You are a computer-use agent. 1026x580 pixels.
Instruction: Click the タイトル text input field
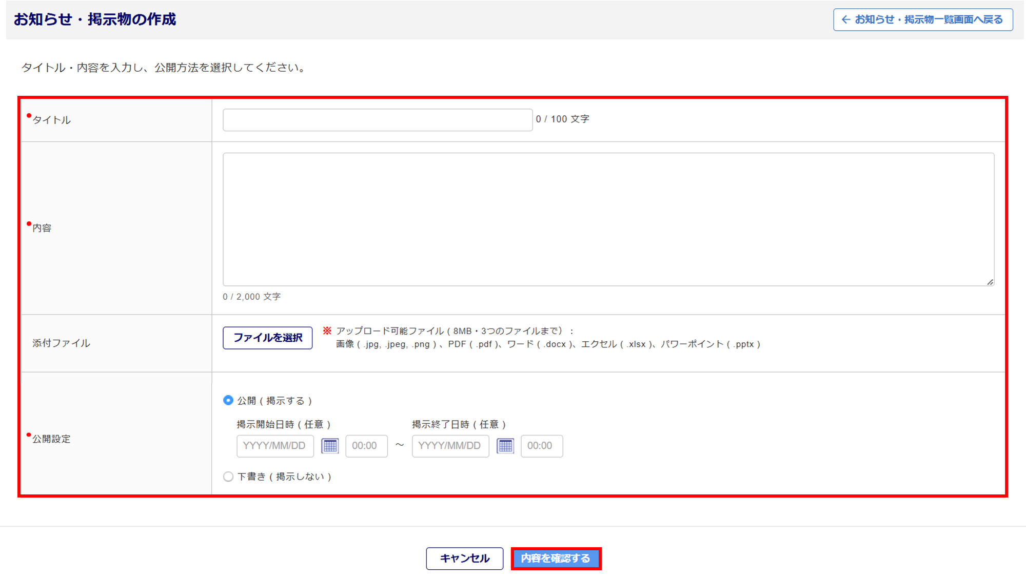tap(378, 120)
